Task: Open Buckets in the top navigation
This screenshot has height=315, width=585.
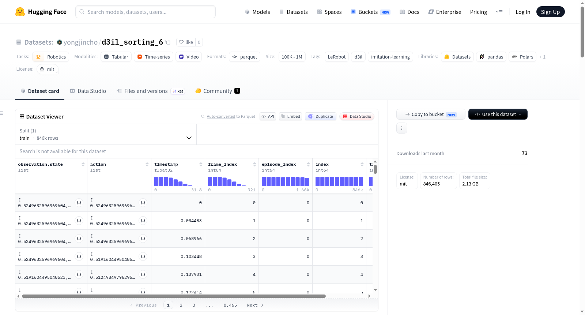Action: [371, 12]
